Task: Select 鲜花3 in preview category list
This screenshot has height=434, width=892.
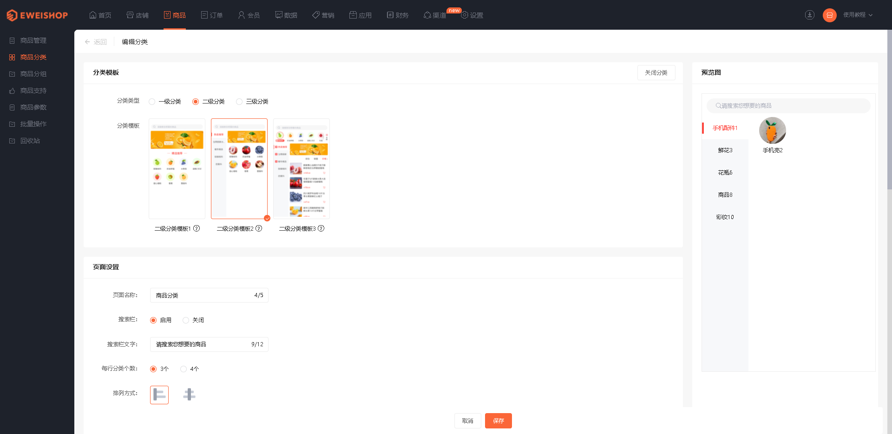Action: point(725,150)
